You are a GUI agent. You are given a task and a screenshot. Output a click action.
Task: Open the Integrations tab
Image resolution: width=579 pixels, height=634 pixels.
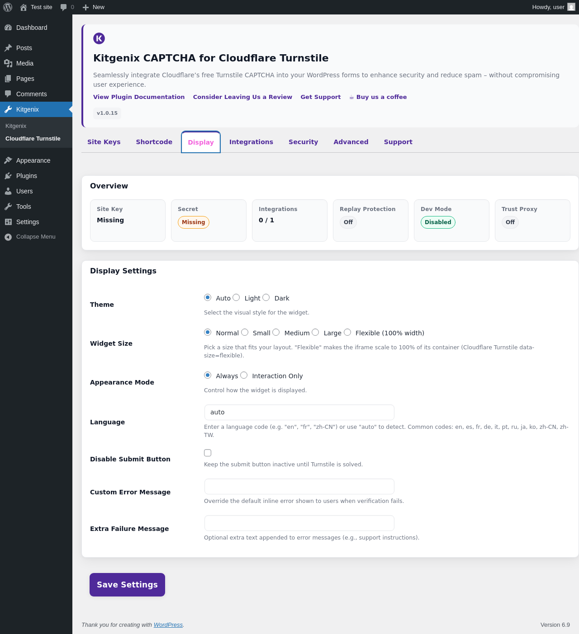(251, 142)
